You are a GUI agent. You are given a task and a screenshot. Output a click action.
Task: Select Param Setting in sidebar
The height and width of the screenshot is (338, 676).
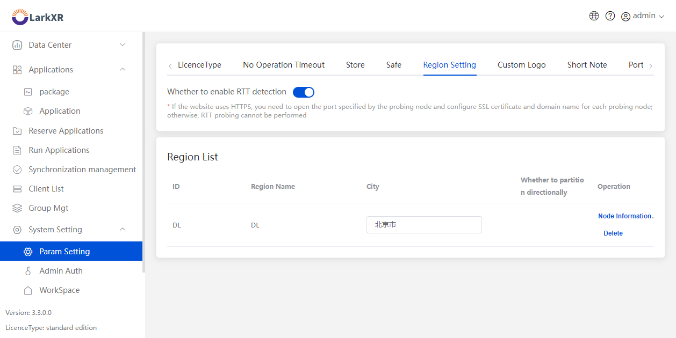click(x=71, y=251)
